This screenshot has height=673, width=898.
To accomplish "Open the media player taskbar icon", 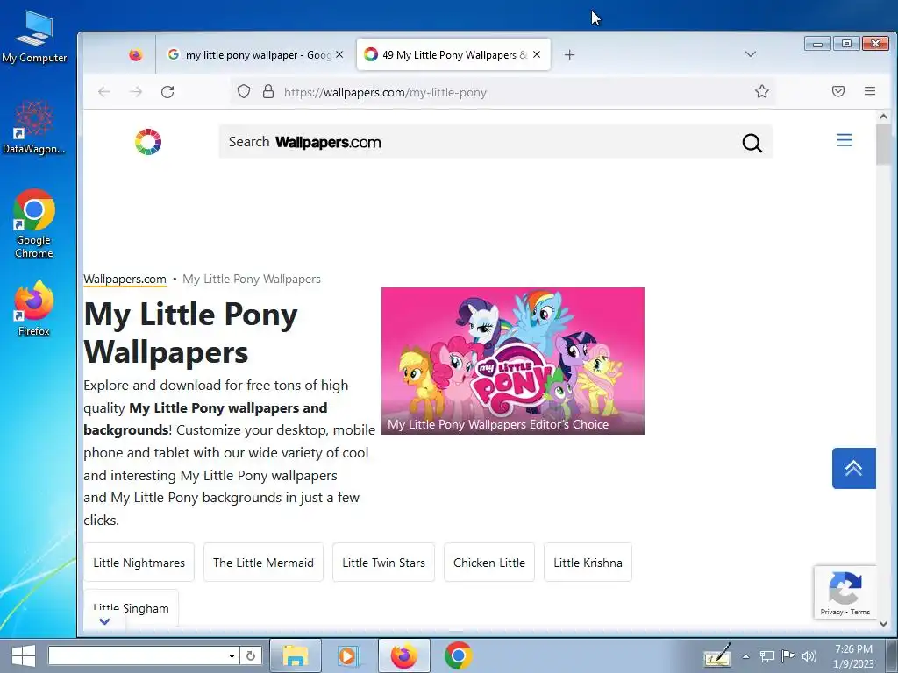I will tap(347, 655).
